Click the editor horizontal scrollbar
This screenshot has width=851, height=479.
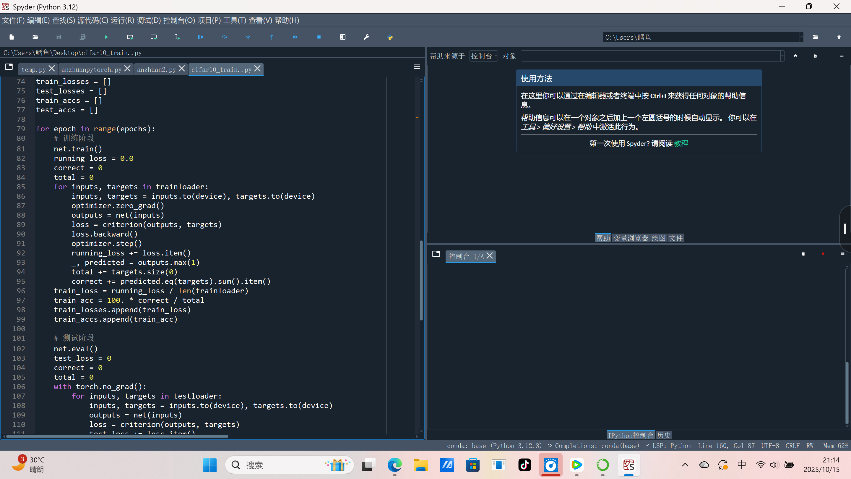click(117, 436)
